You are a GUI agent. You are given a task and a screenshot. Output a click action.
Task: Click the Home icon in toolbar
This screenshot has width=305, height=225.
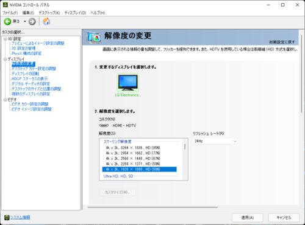coord(46,21)
